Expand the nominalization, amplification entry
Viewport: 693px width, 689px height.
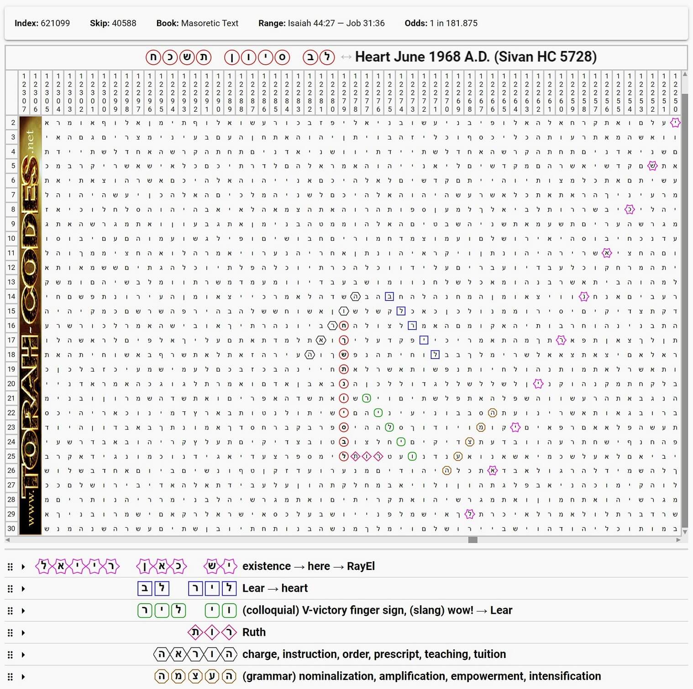[23, 677]
